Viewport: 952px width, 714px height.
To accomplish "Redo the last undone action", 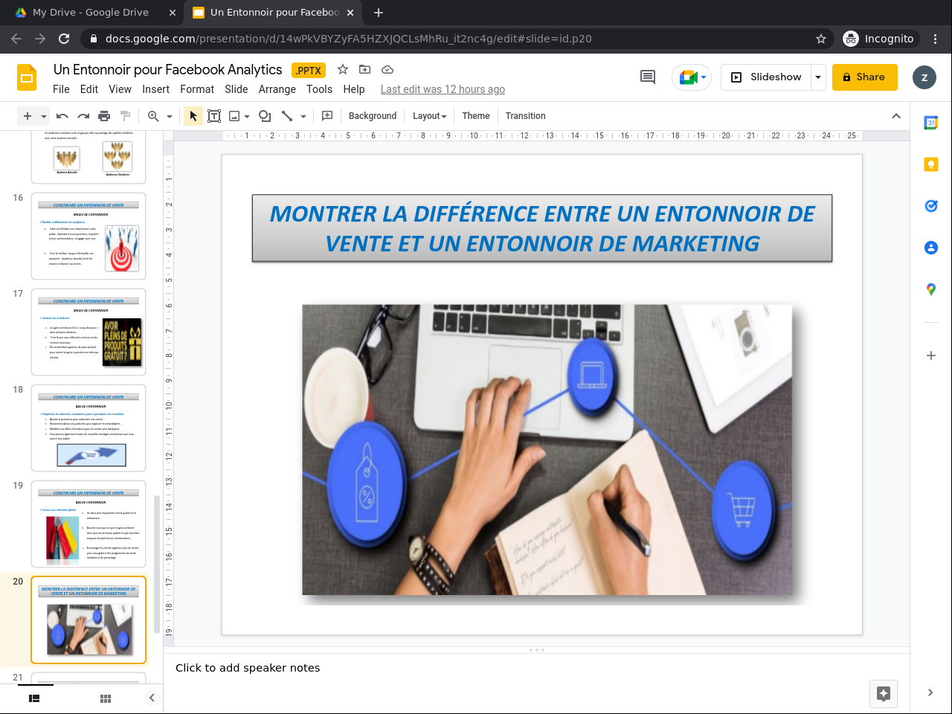I will pyautogui.click(x=83, y=116).
